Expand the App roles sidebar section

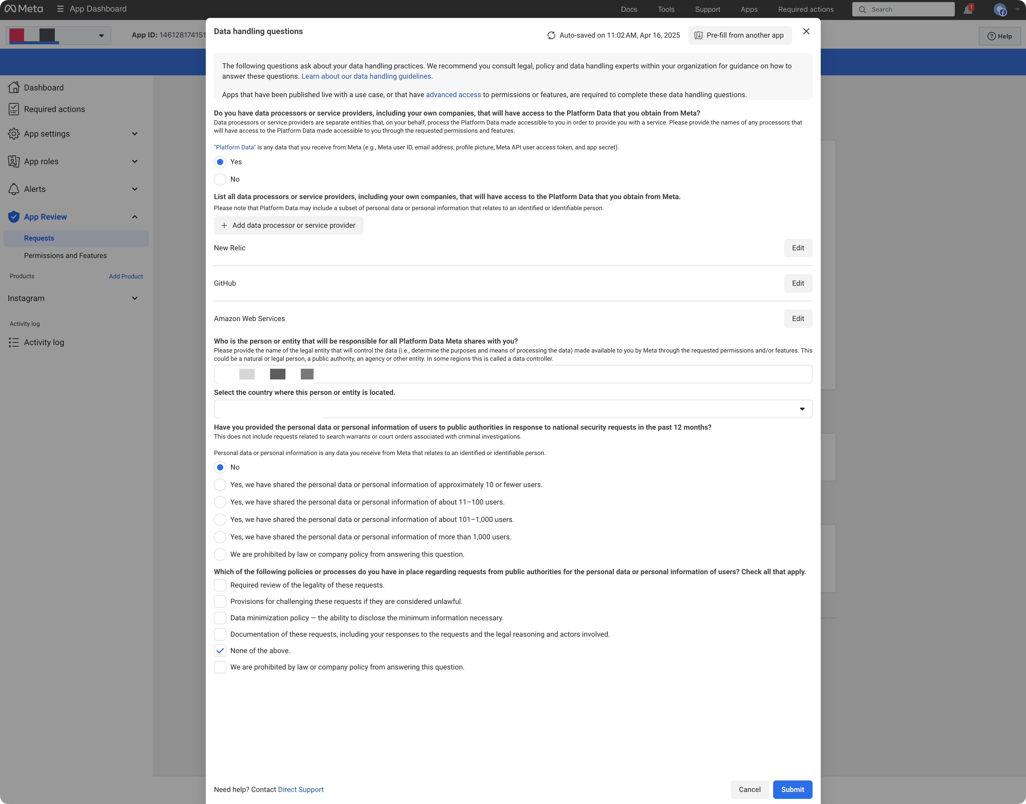(135, 161)
